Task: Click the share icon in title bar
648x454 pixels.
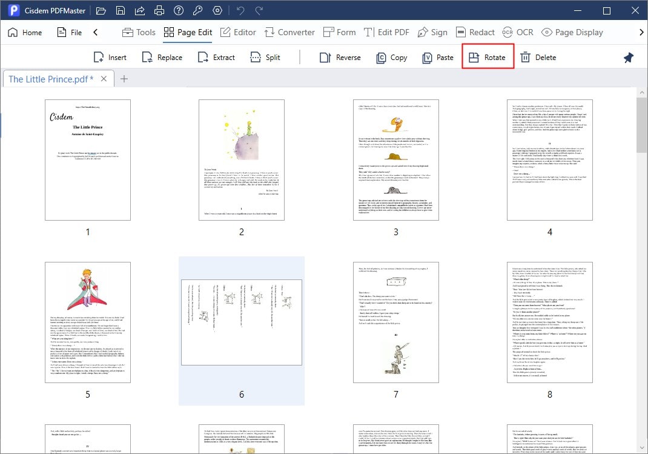Action: coord(140,11)
